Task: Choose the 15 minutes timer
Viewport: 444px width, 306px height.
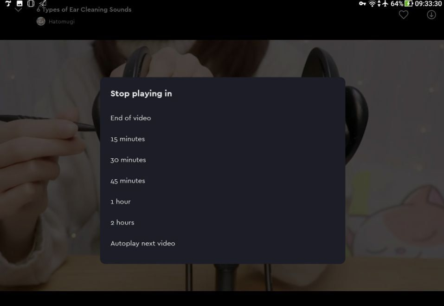Action: click(128, 139)
